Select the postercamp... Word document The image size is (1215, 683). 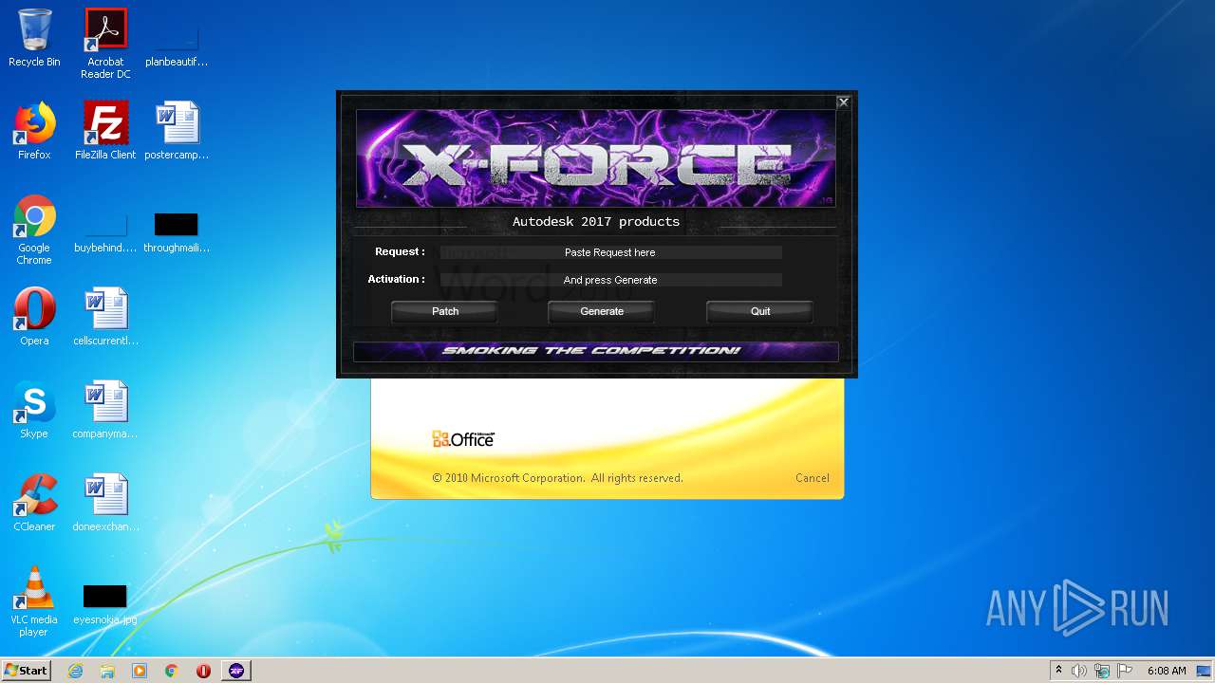click(177, 131)
